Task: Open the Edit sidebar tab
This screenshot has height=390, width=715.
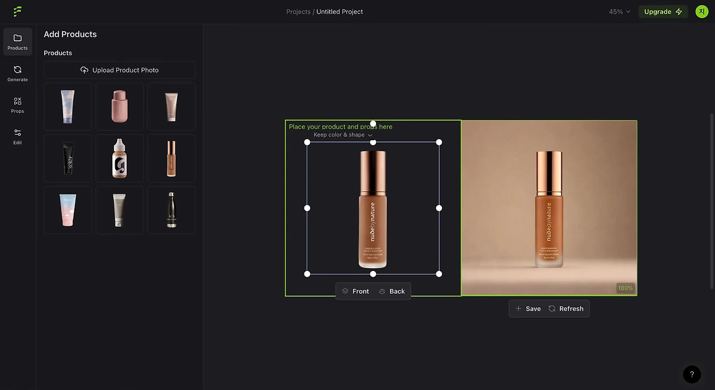Action: (17, 136)
